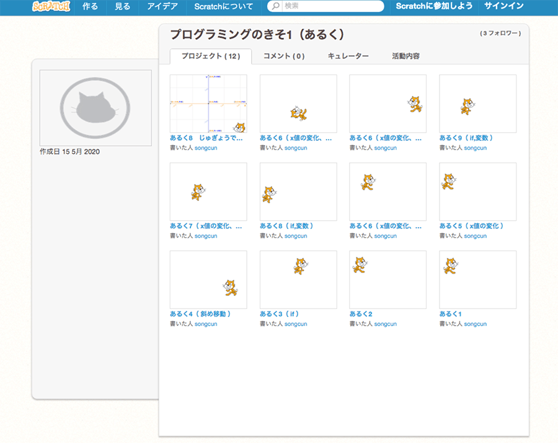Viewport: 558px width, 443px height.
Task: Click title link あるく8（if,変数）
Action: tap(286, 226)
